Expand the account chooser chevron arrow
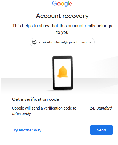The width and height of the screenshot is (118, 145). tap(90, 42)
